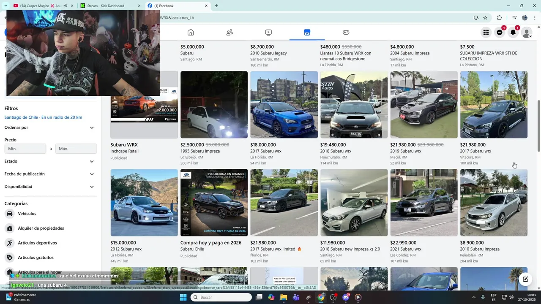Click the Artículos gratuitos tag icon
The width and height of the screenshot is (541, 304).
coord(9,258)
